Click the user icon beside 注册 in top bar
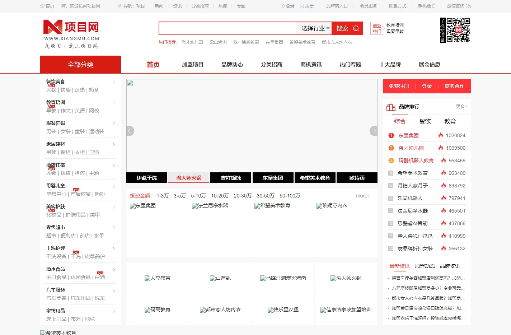The image size is (511, 335). pos(302,6)
